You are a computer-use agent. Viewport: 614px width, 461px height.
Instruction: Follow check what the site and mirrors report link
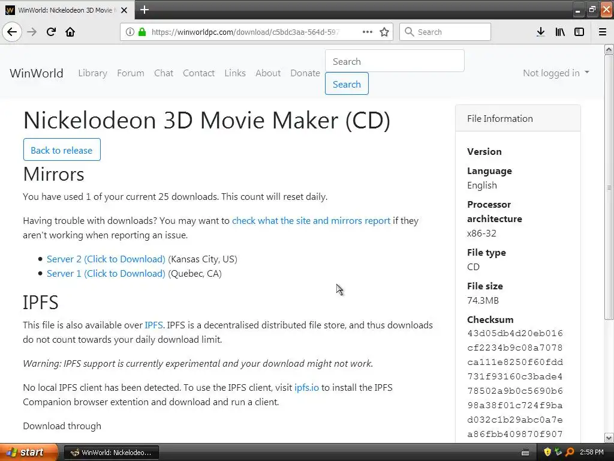coord(311,221)
